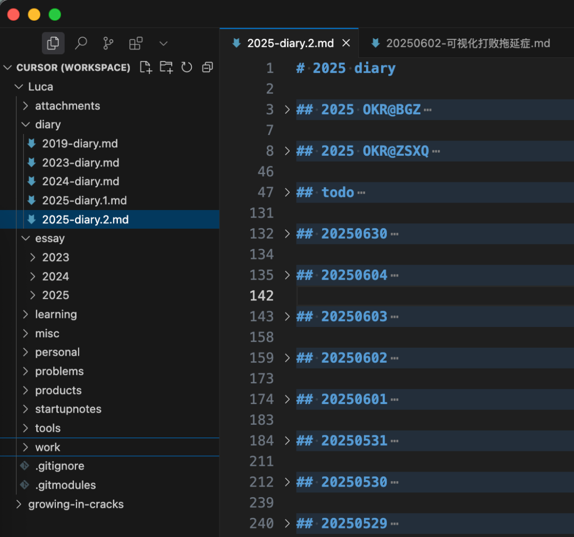Click the New File icon
Screen dimensions: 574x537
(146, 68)
